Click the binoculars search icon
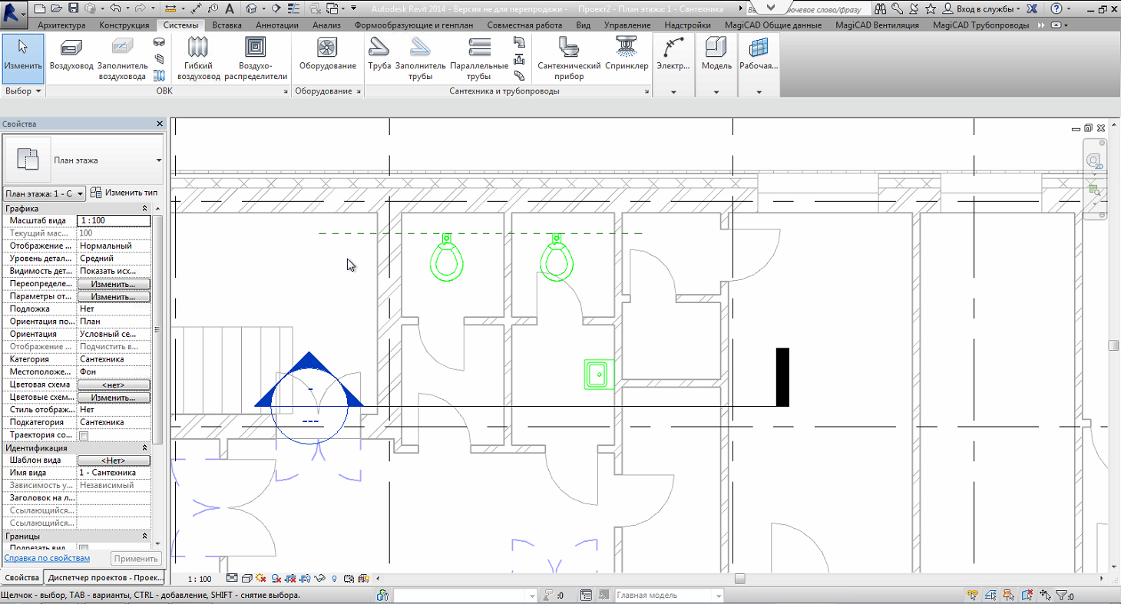The height and width of the screenshot is (604, 1121). [880, 8]
